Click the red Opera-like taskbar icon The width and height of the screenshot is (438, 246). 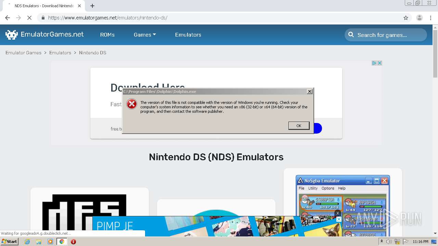coord(73,242)
